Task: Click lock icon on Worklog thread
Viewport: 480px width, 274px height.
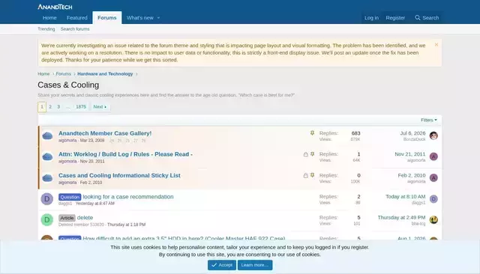Action: 305,154
